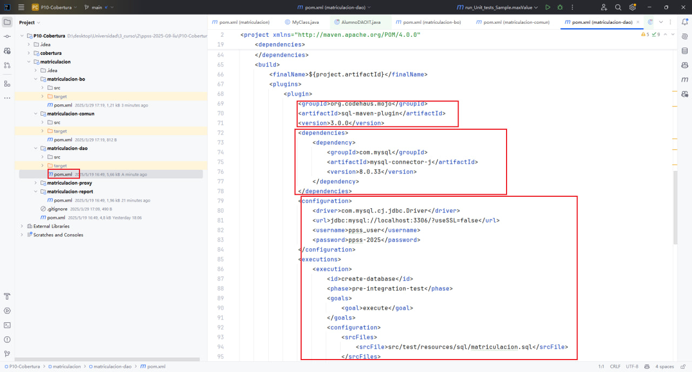This screenshot has width=692, height=372.
Task: Open the main hamburger menu
Action: pyautogui.click(x=21, y=8)
